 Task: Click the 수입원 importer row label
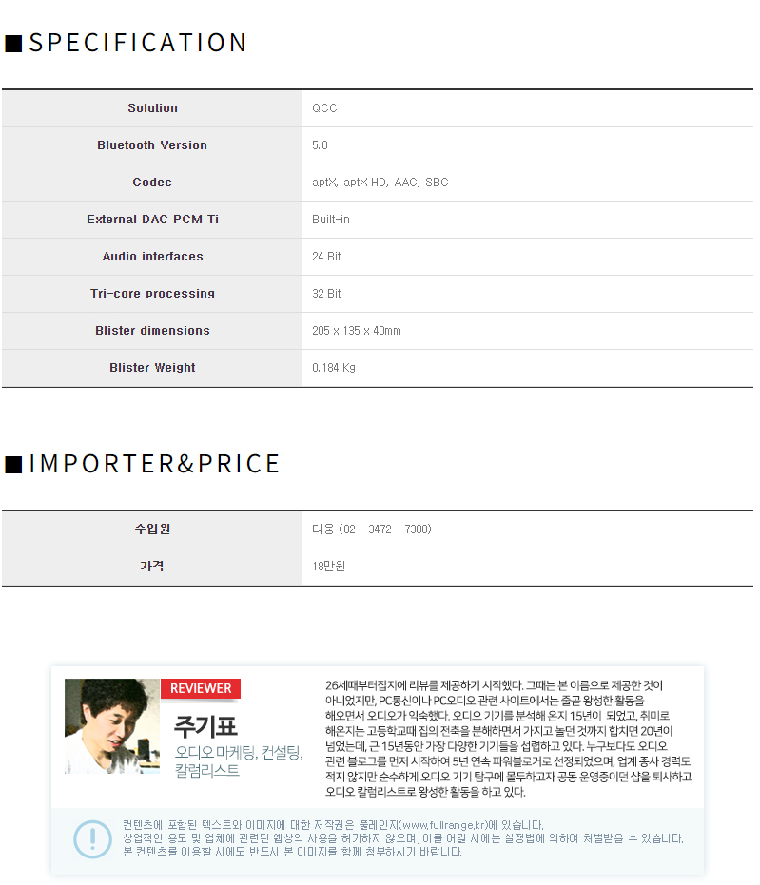[x=152, y=529]
